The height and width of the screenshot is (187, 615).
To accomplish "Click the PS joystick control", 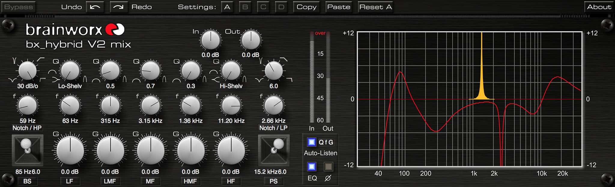I will 274,150.
